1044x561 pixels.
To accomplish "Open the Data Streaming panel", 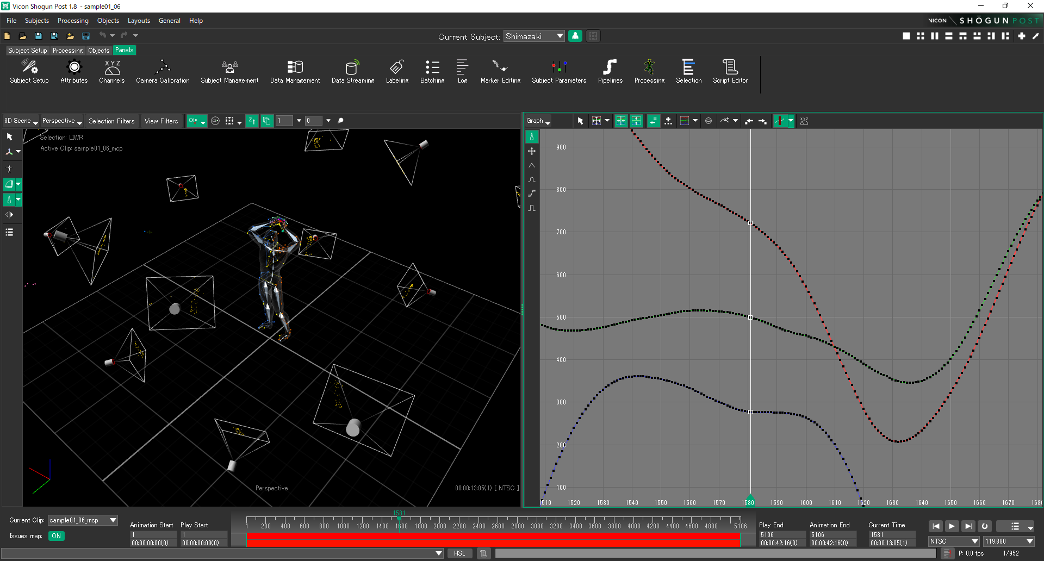I will click(x=353, y=72).
